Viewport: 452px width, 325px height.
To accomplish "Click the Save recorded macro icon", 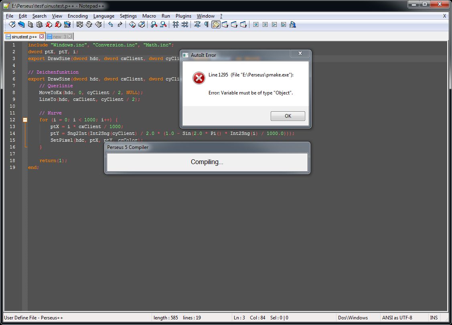I will click(x=292, y=25).
